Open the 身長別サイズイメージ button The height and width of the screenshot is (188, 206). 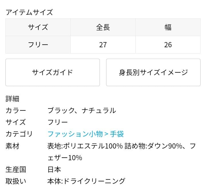coord(153,72)
